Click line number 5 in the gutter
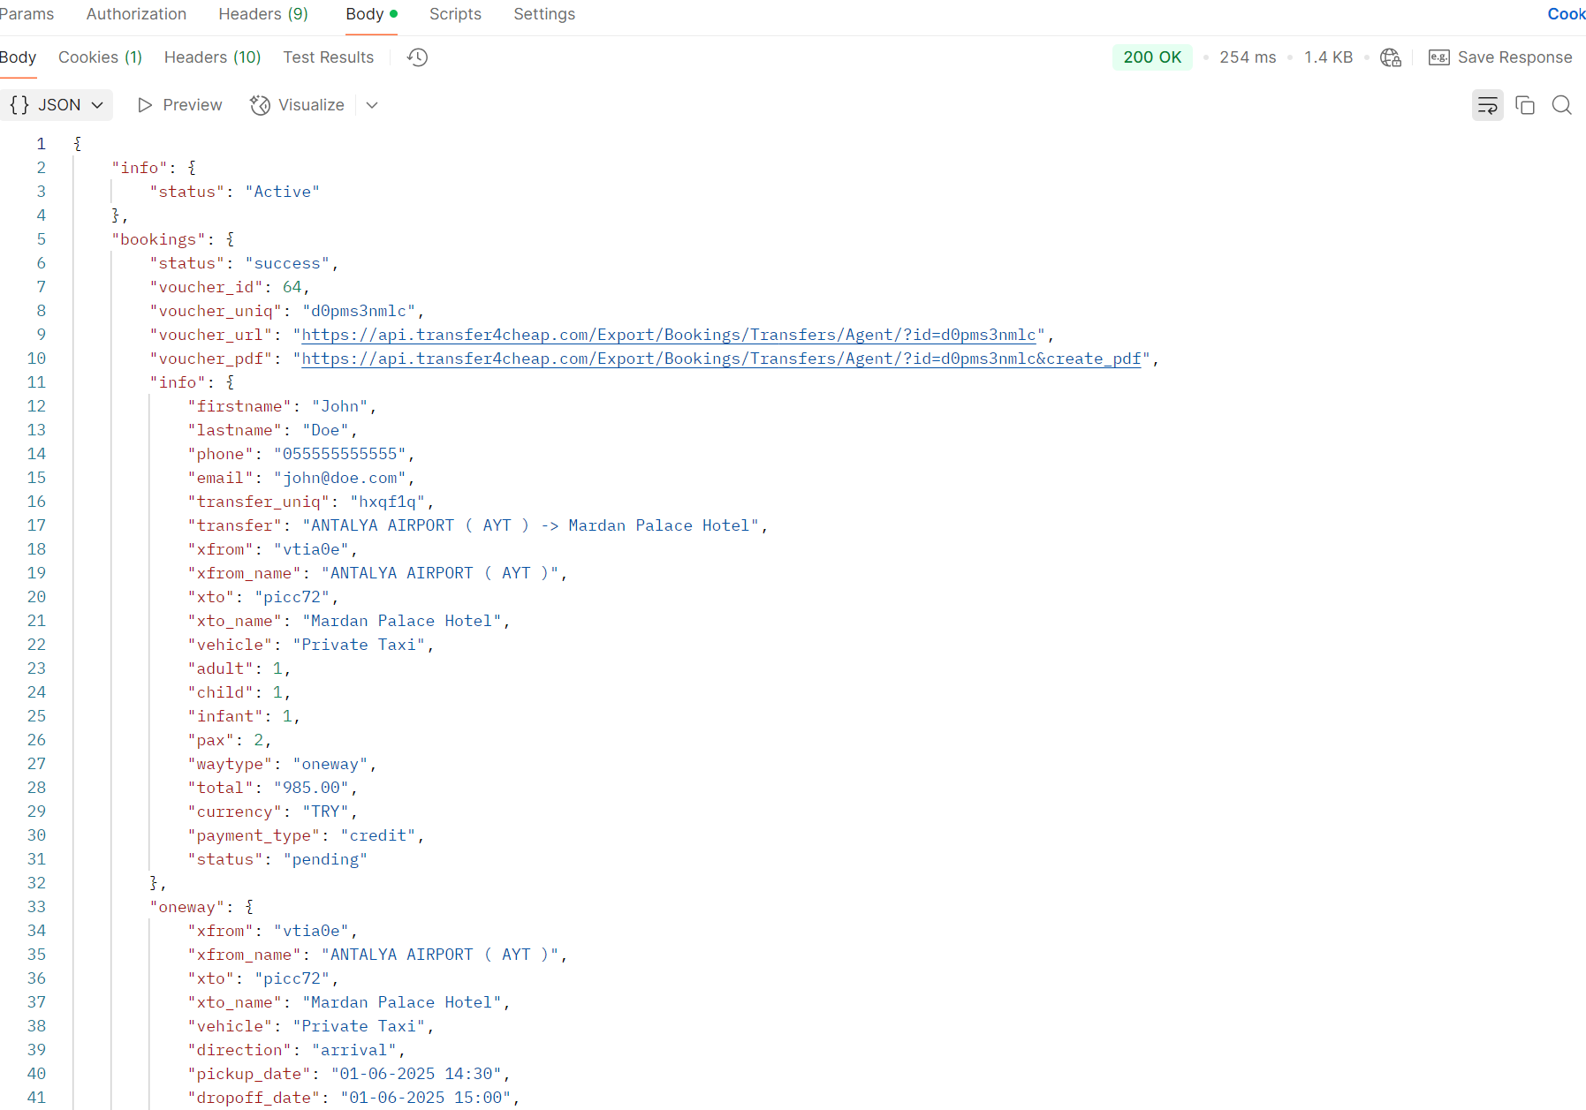The image size is (1586, 1110). coord(41,239)
